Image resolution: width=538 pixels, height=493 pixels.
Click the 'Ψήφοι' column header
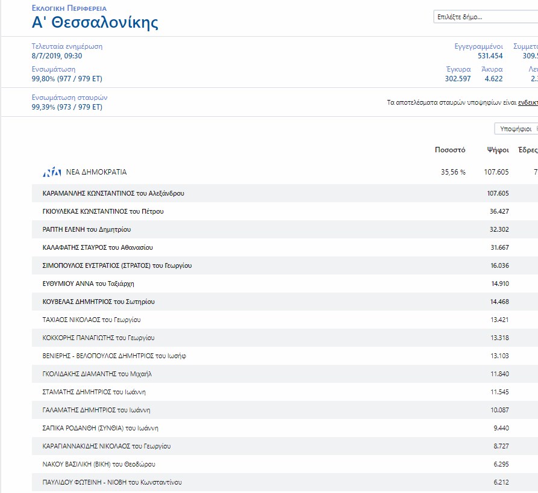[498, 149]
